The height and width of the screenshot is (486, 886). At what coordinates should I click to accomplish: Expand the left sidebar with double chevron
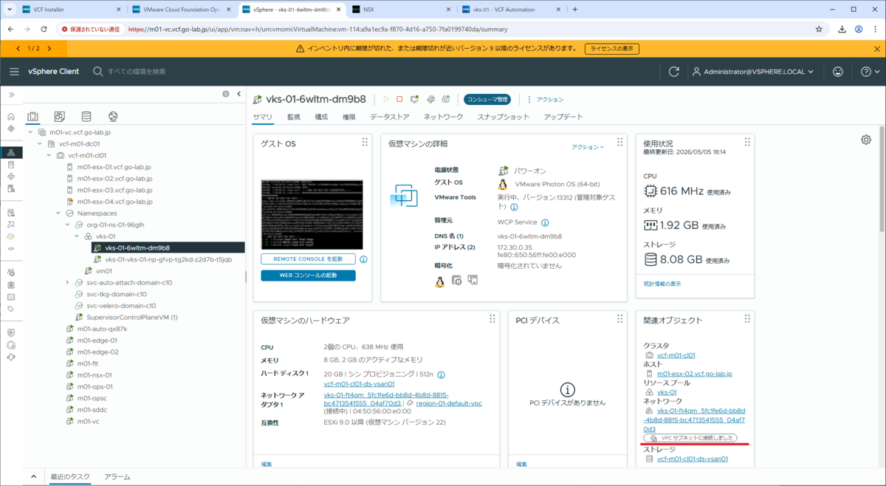pyautogui.click(x=11, y=95)
